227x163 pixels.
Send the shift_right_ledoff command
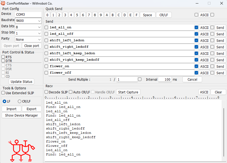[220, 47]
